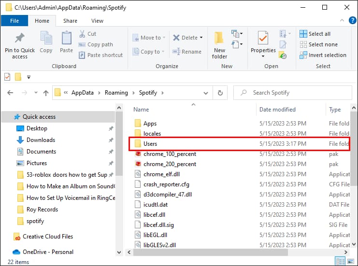Select the Users folder

(x=239, y=144)
